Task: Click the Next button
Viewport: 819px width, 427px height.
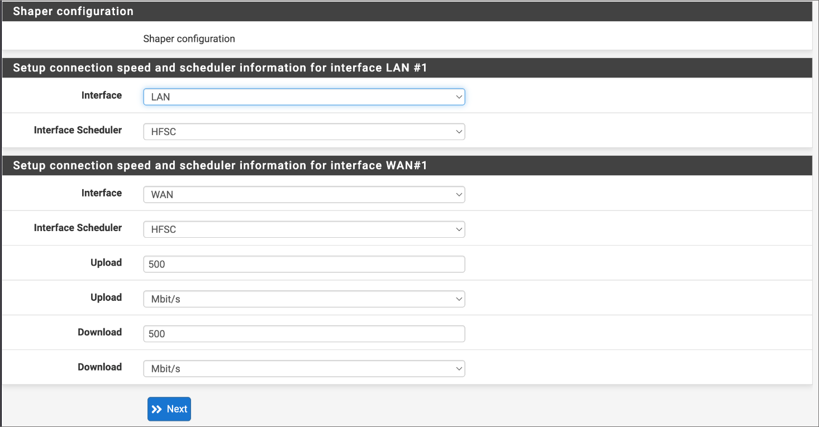Action: click(169, 409)
